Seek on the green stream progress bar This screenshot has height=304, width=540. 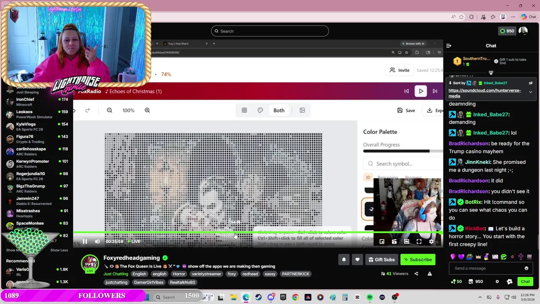[x=257, y=232]
